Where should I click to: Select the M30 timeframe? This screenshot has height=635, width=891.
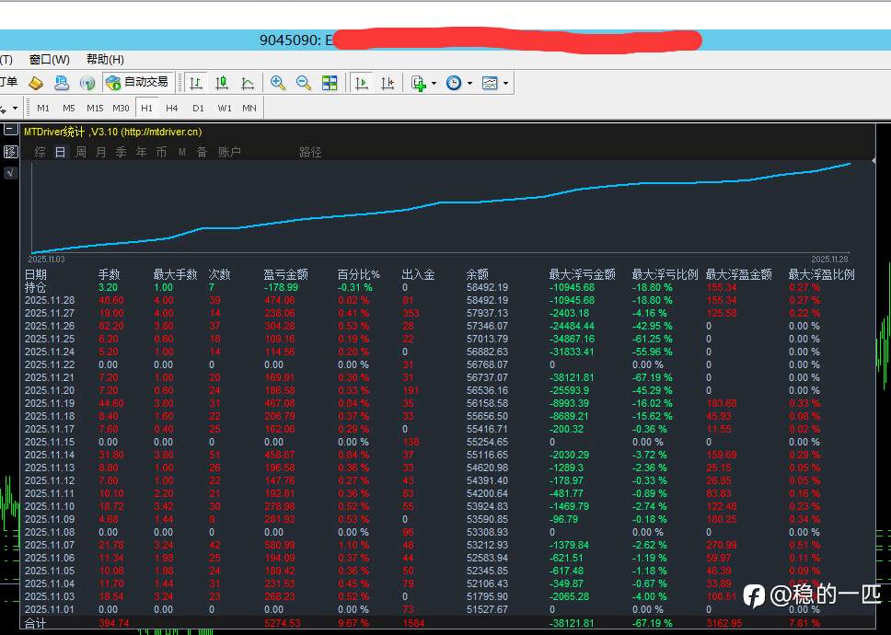[121, 108]
